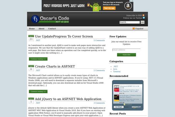The width and height of the screenshot is (175, 117).
Task: Click the Spring Recipes book cover
Action: [116, 98]
